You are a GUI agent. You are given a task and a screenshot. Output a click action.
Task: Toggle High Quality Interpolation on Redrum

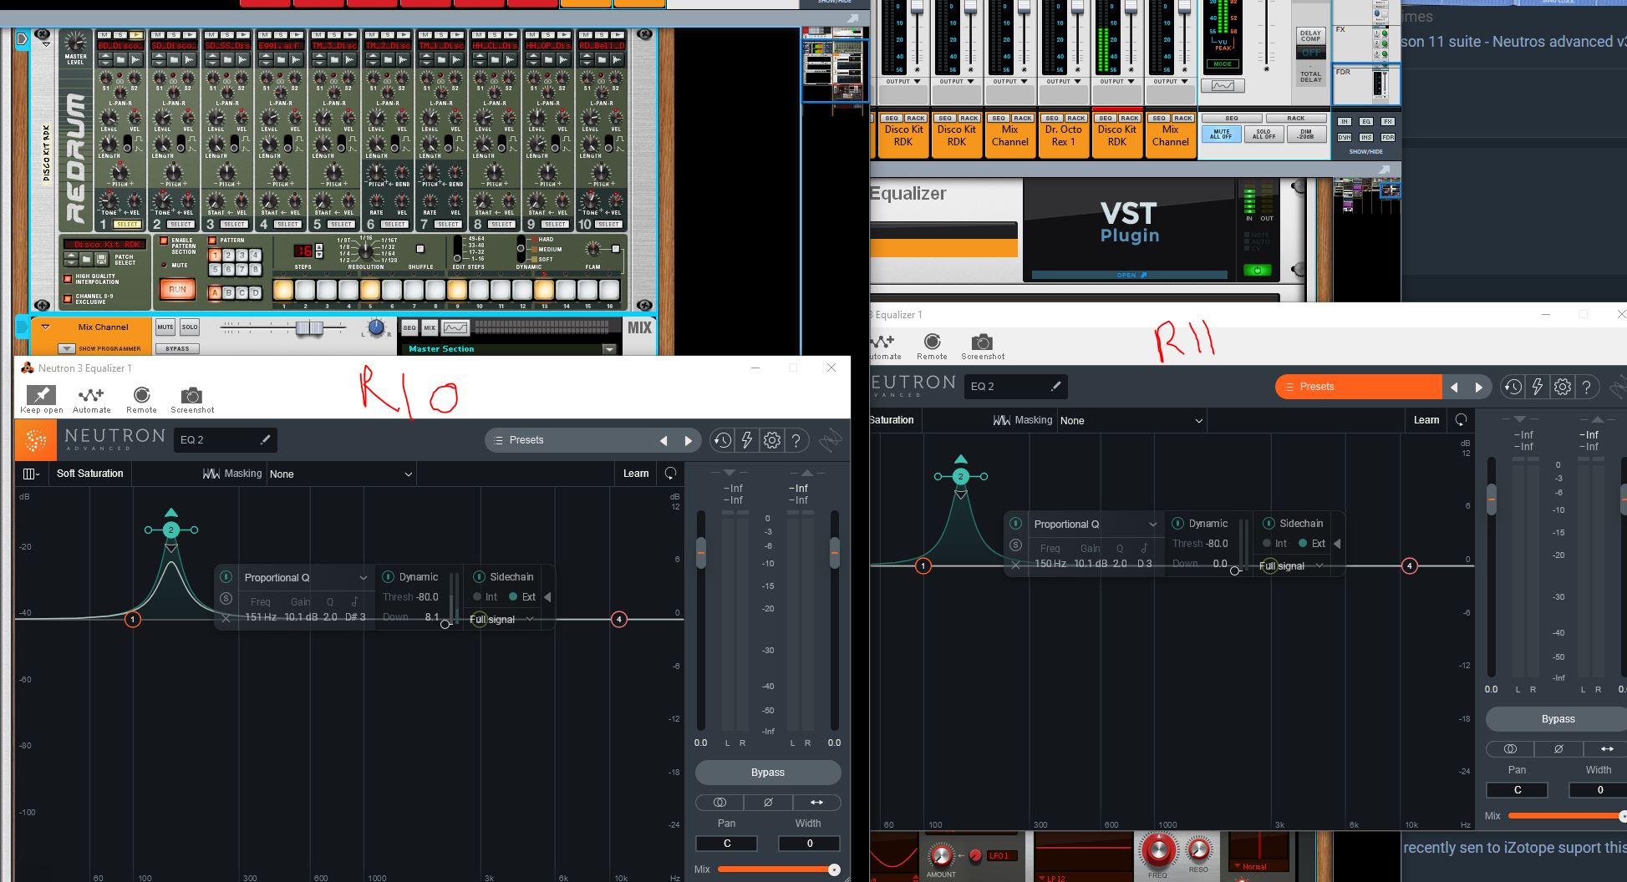69,278
